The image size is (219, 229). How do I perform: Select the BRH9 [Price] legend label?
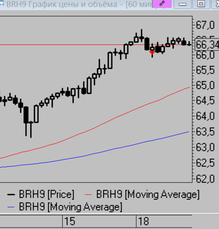(47, 195)
